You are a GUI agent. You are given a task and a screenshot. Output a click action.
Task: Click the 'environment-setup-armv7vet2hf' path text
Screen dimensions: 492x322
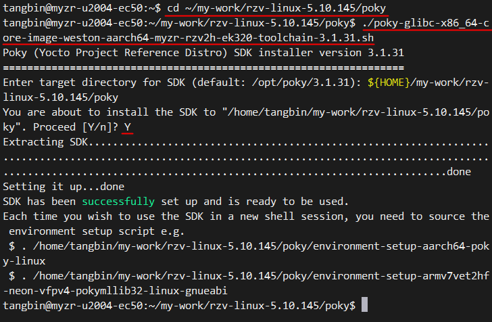pyautogui.click(x=401, y=276)
